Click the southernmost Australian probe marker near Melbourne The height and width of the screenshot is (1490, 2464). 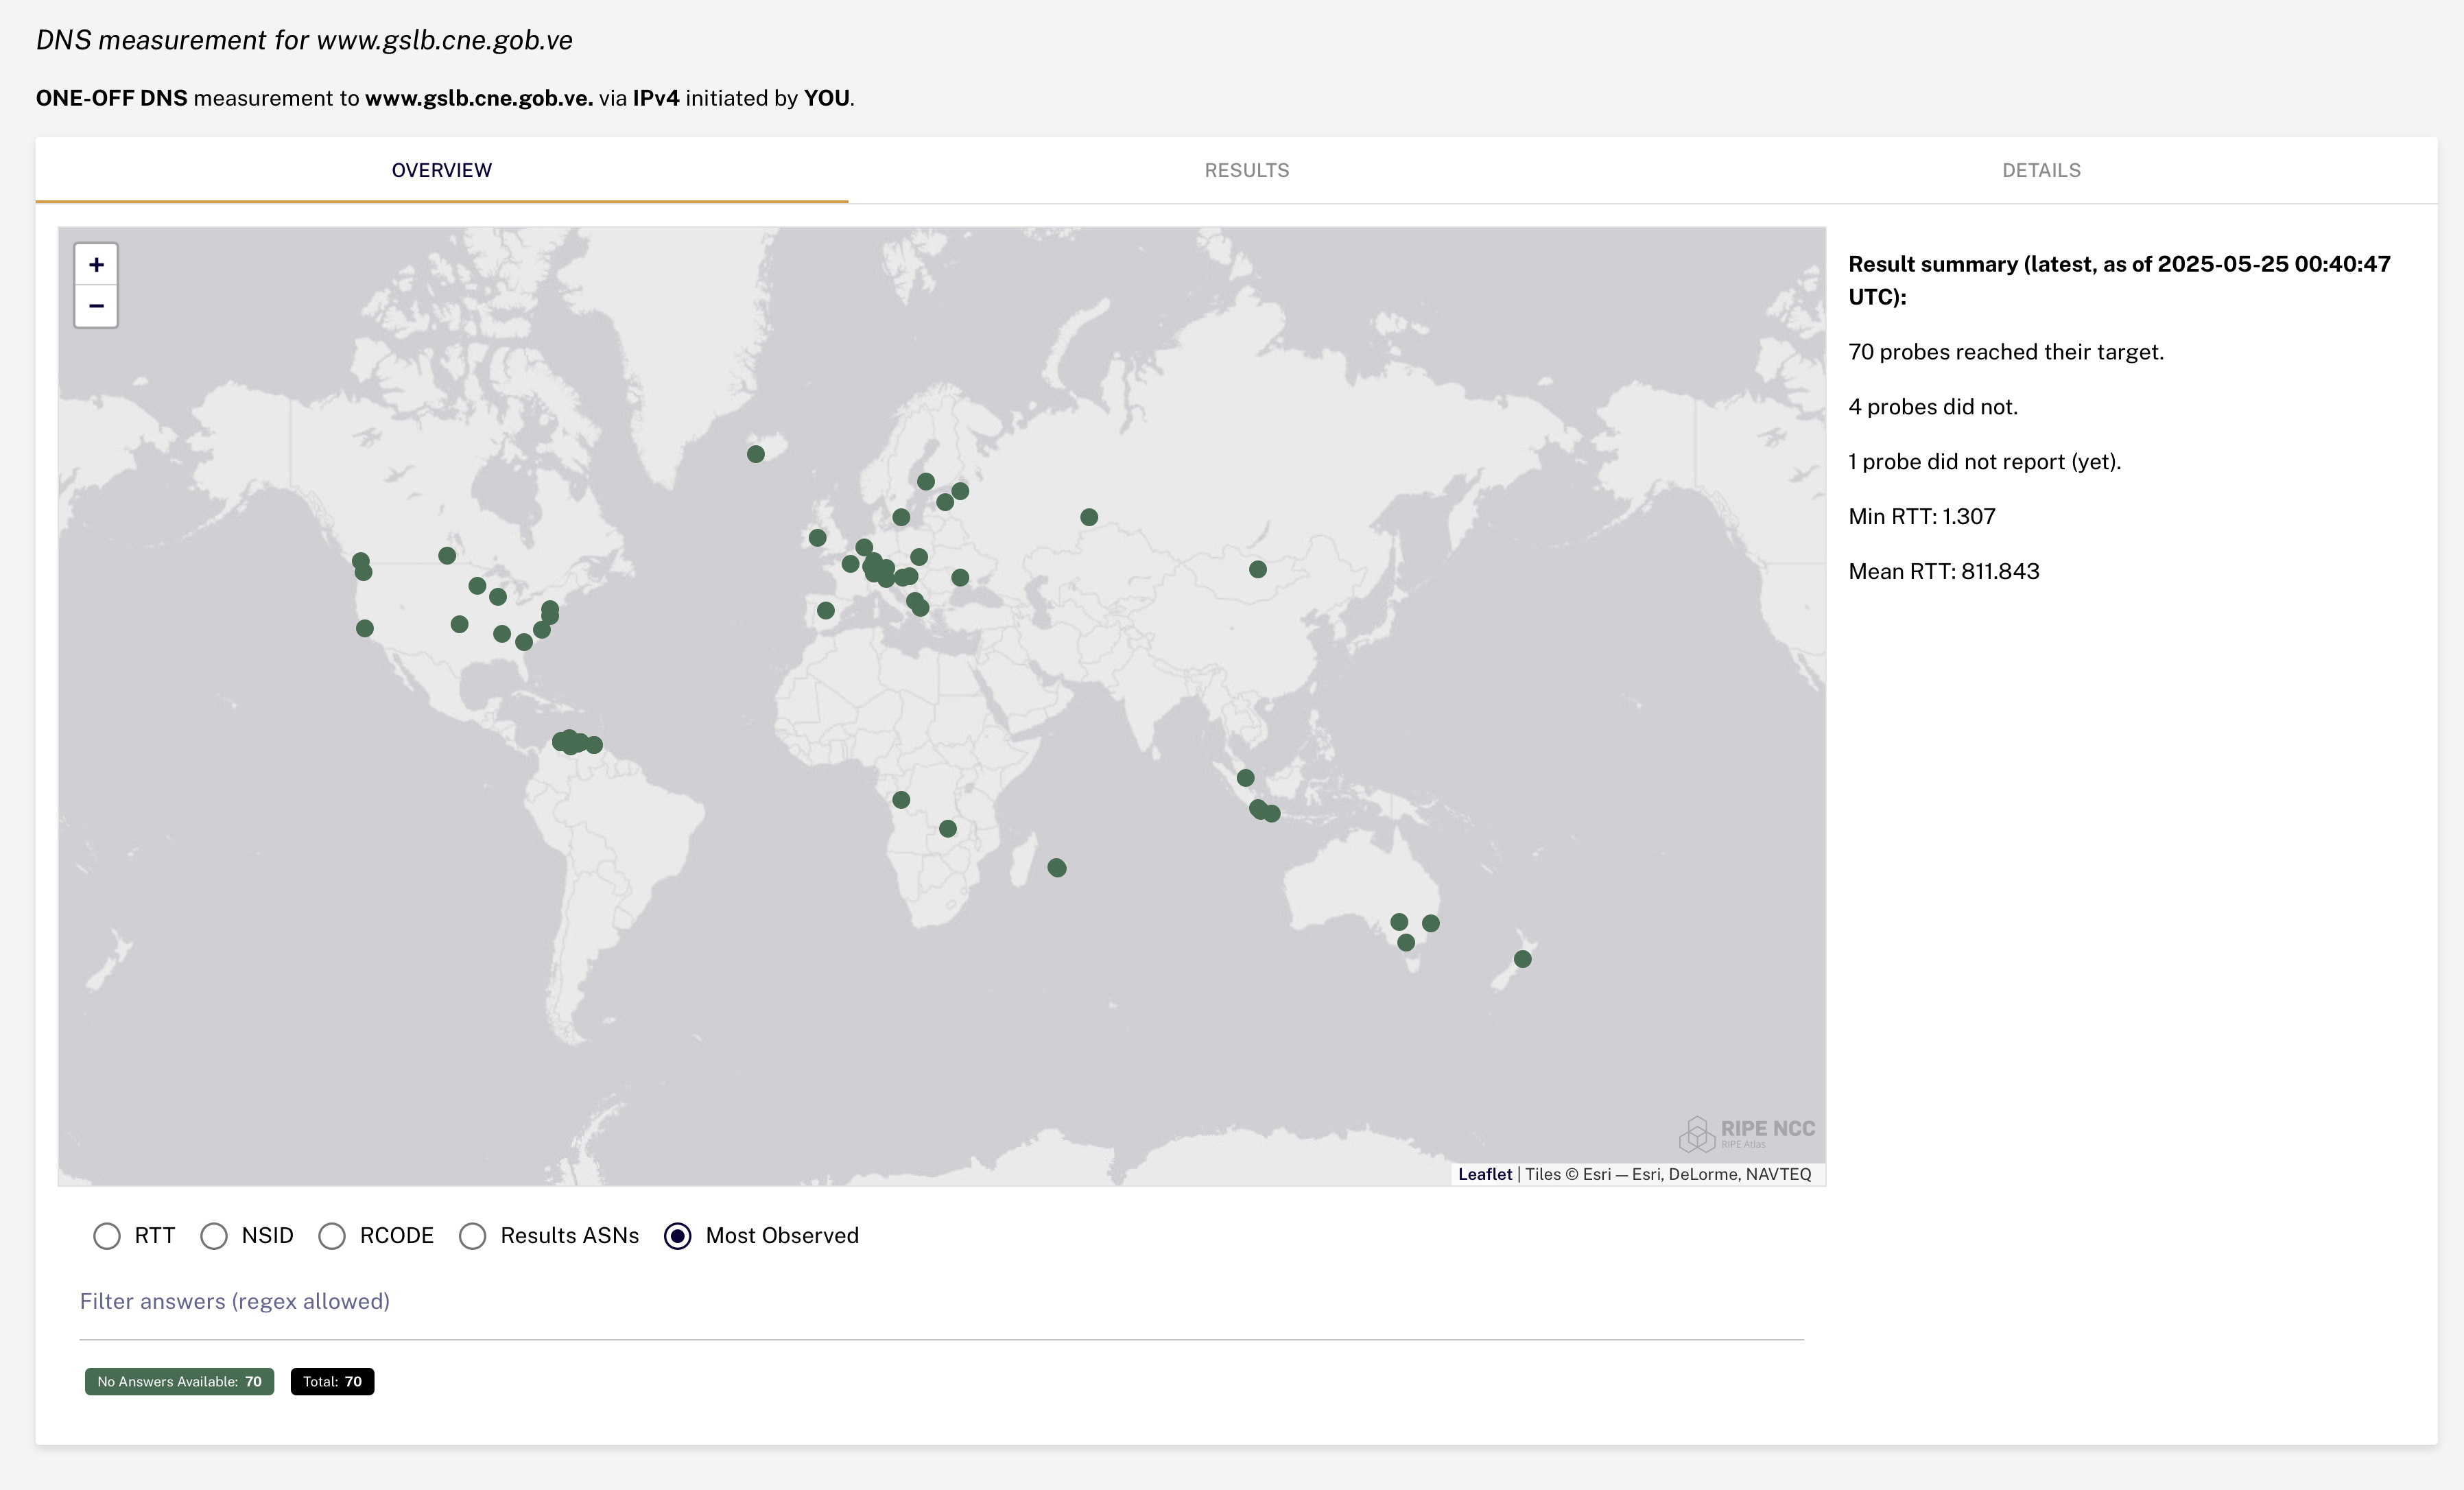pos(1406,942)
